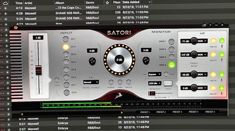The height and width of the screenshot is (131, 235).
Task: Click the Satori orange power icon
Action: click(16, 27)
